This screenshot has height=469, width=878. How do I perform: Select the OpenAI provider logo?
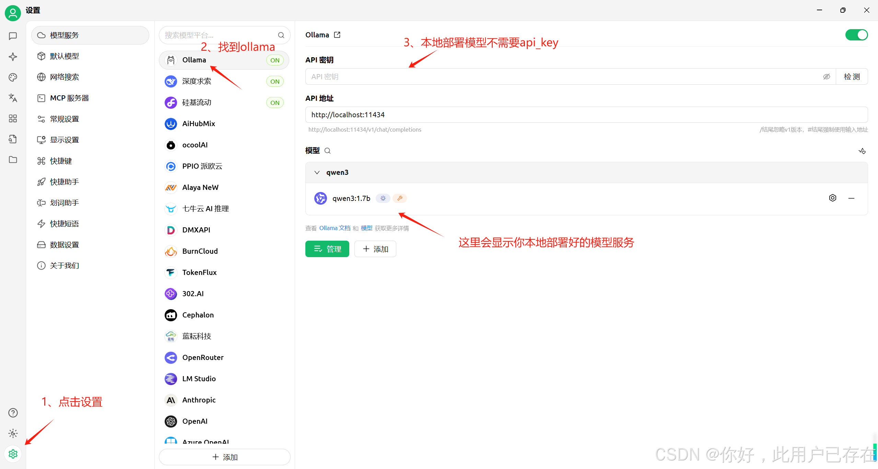tap(171, 421)
